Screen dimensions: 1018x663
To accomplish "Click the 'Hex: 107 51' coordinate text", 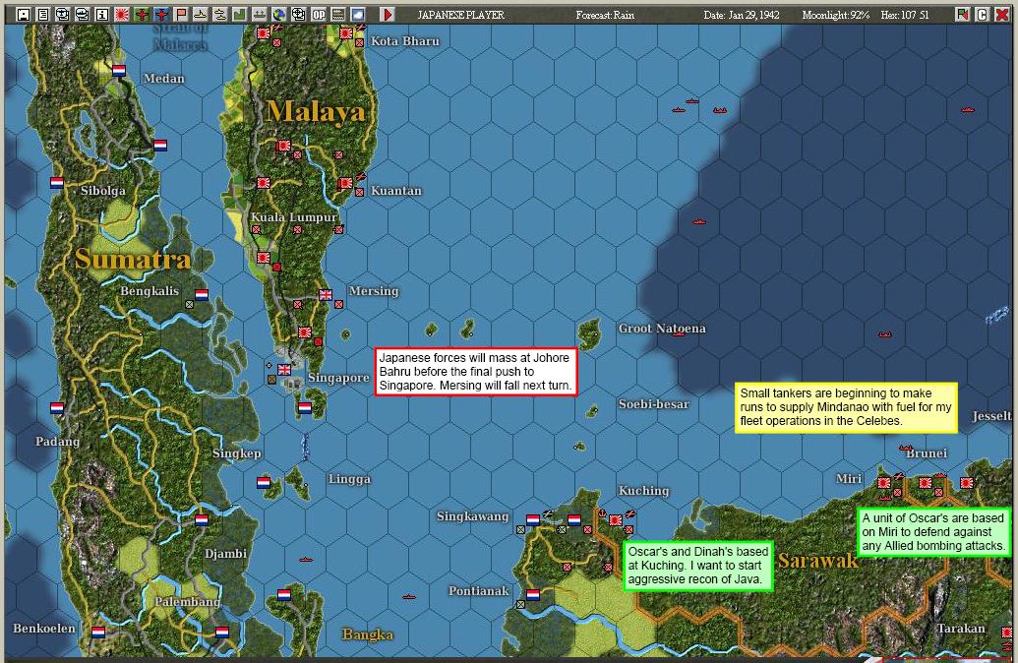I will [x=905, y=15].
